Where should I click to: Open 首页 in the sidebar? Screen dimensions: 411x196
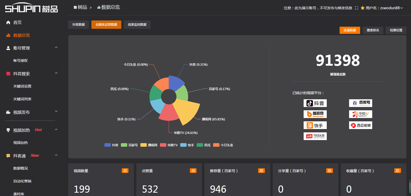coord(17,23)
